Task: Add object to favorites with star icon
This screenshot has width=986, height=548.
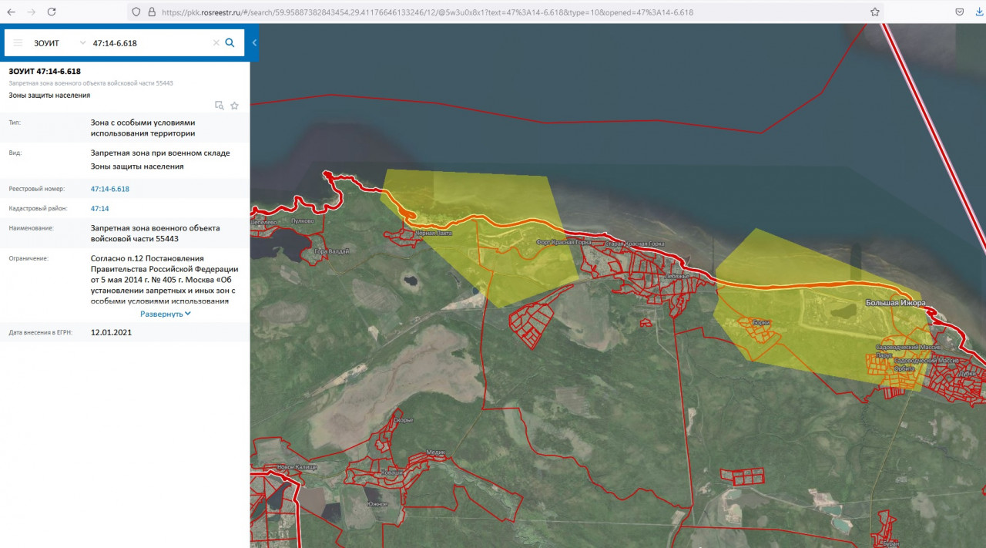Action: click(x=235, y=106)
